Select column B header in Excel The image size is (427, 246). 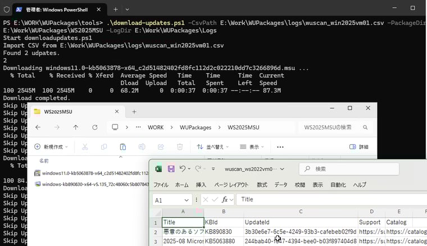pyautogui.click(x=224, y=212)
